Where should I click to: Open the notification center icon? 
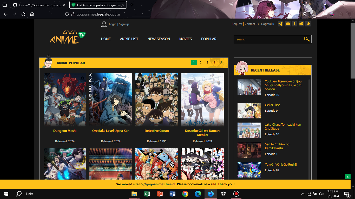pos(347,194)
